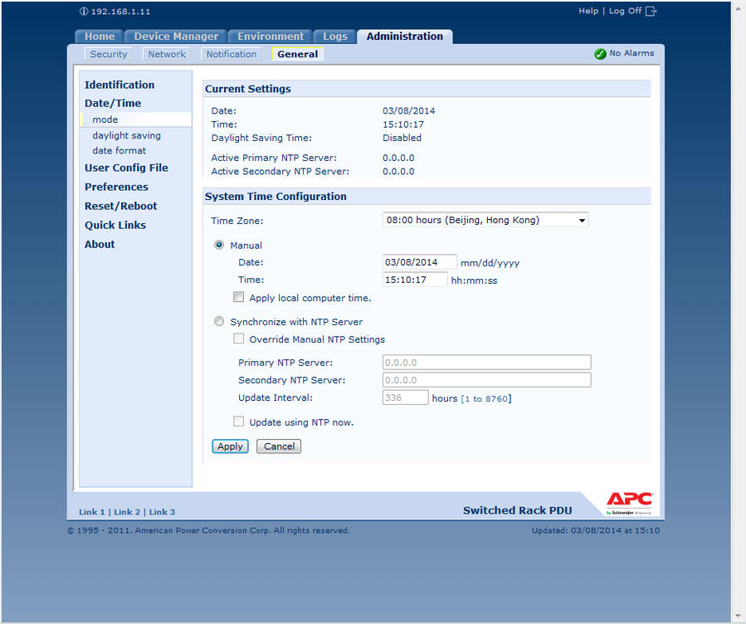Click the green No Alarms status icon

pyautogui.click(x=600, y=54)
